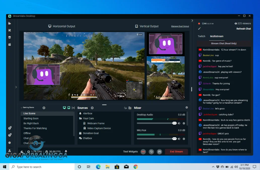This screenshot has height=170, width=260.
Task: Open Manage Dual Output link
Action: (x=180, y=26)
